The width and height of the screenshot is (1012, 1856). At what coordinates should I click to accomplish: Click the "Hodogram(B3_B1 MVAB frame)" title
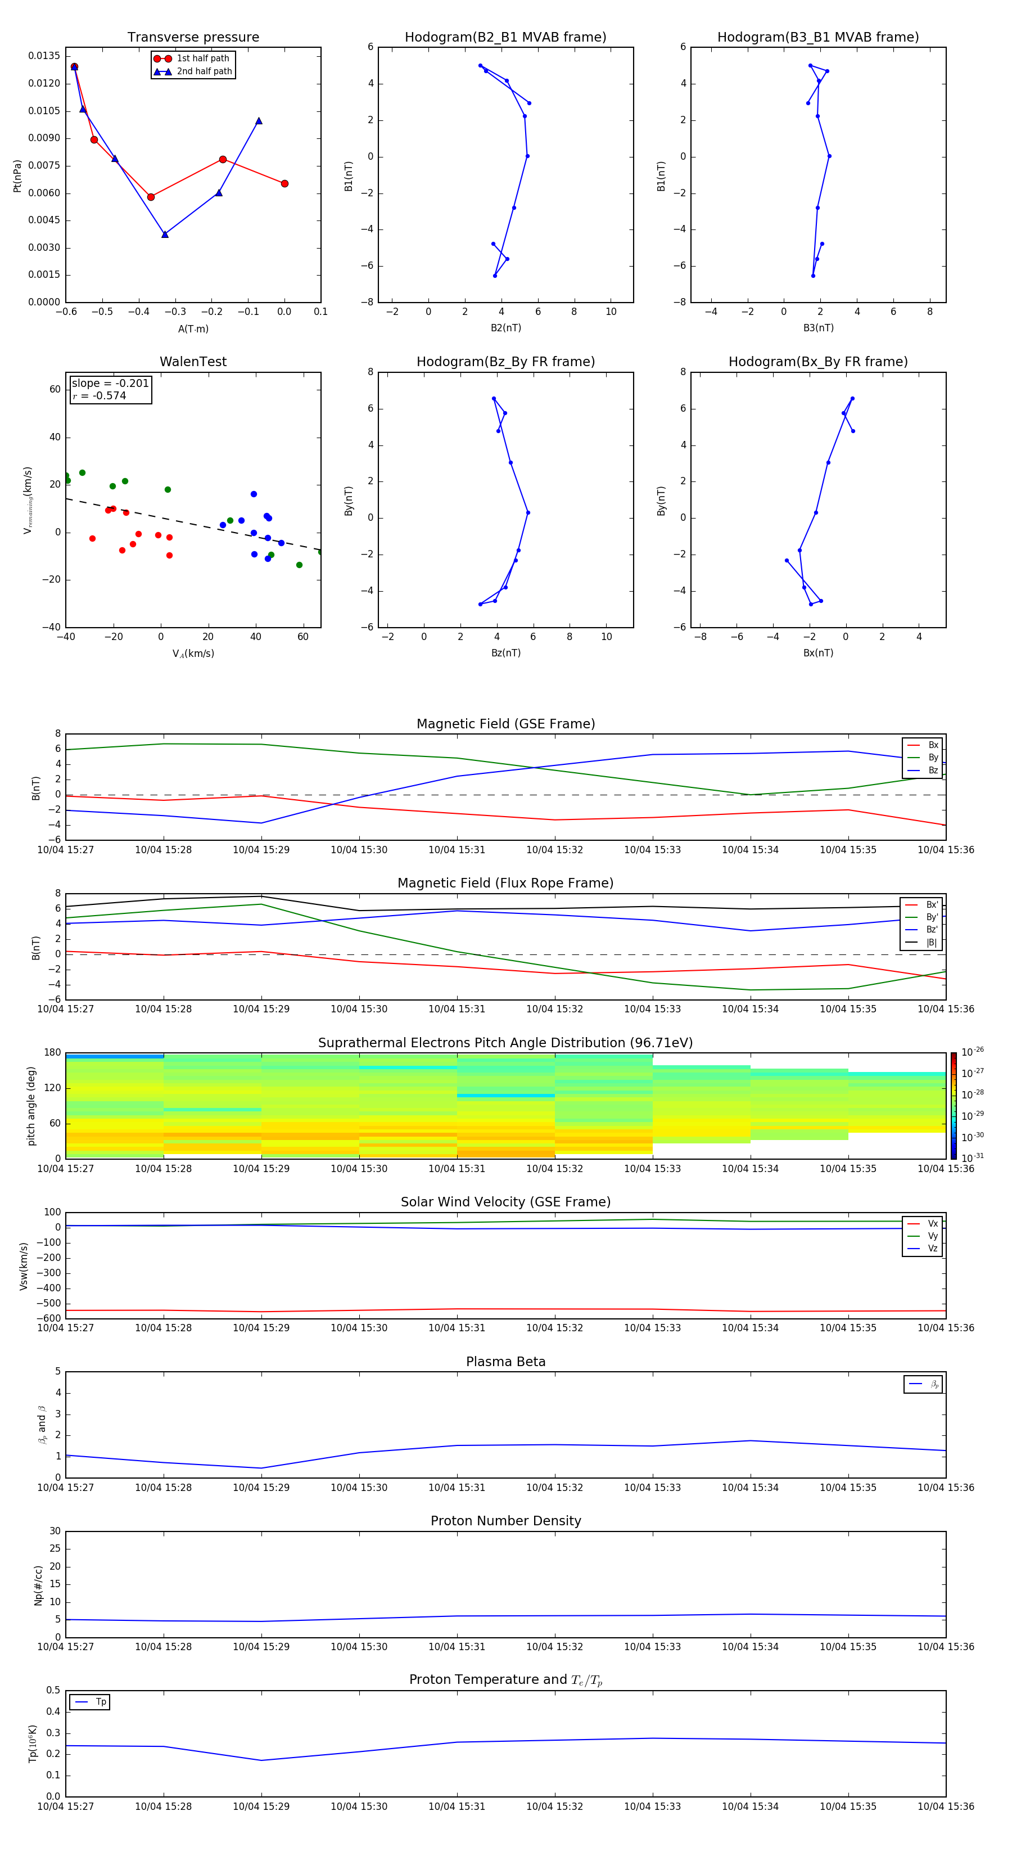(818, 37)
